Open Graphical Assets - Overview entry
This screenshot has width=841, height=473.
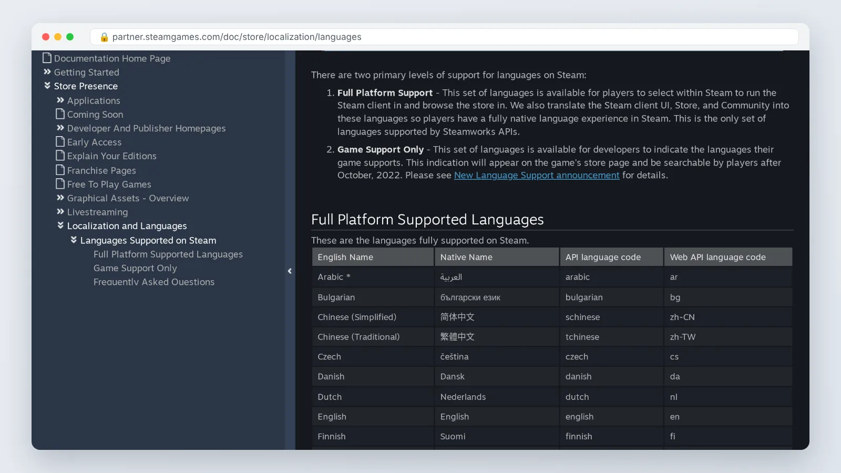pos(128,198)
